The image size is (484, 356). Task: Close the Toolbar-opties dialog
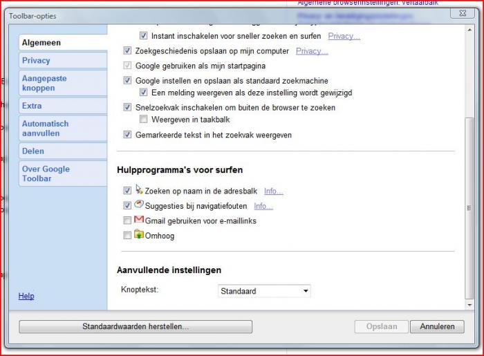pyautogui.click(x=463, y=13)
